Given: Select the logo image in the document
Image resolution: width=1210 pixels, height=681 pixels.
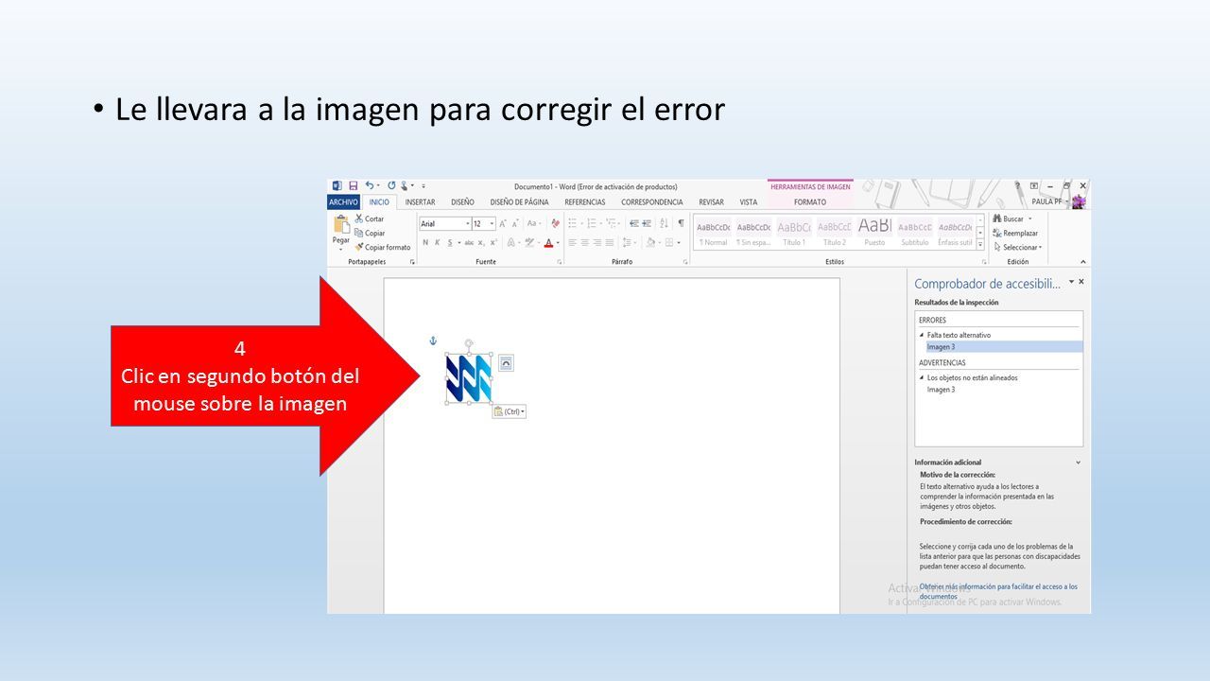Looking at the screenshot, I should pos(469,378).
